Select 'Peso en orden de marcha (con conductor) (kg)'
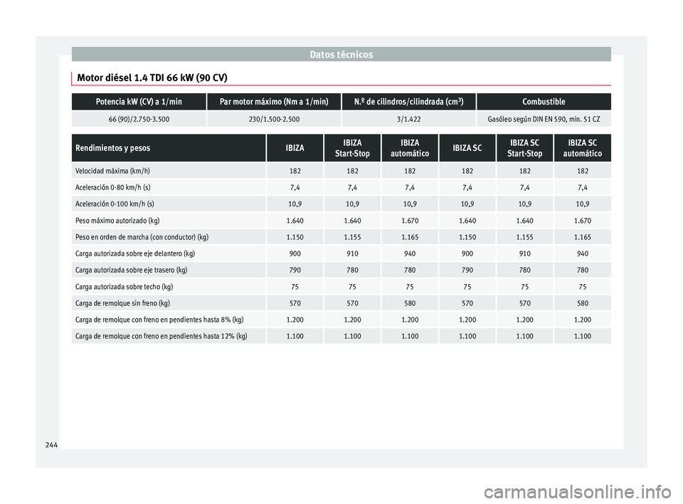 tap(142, 237)
